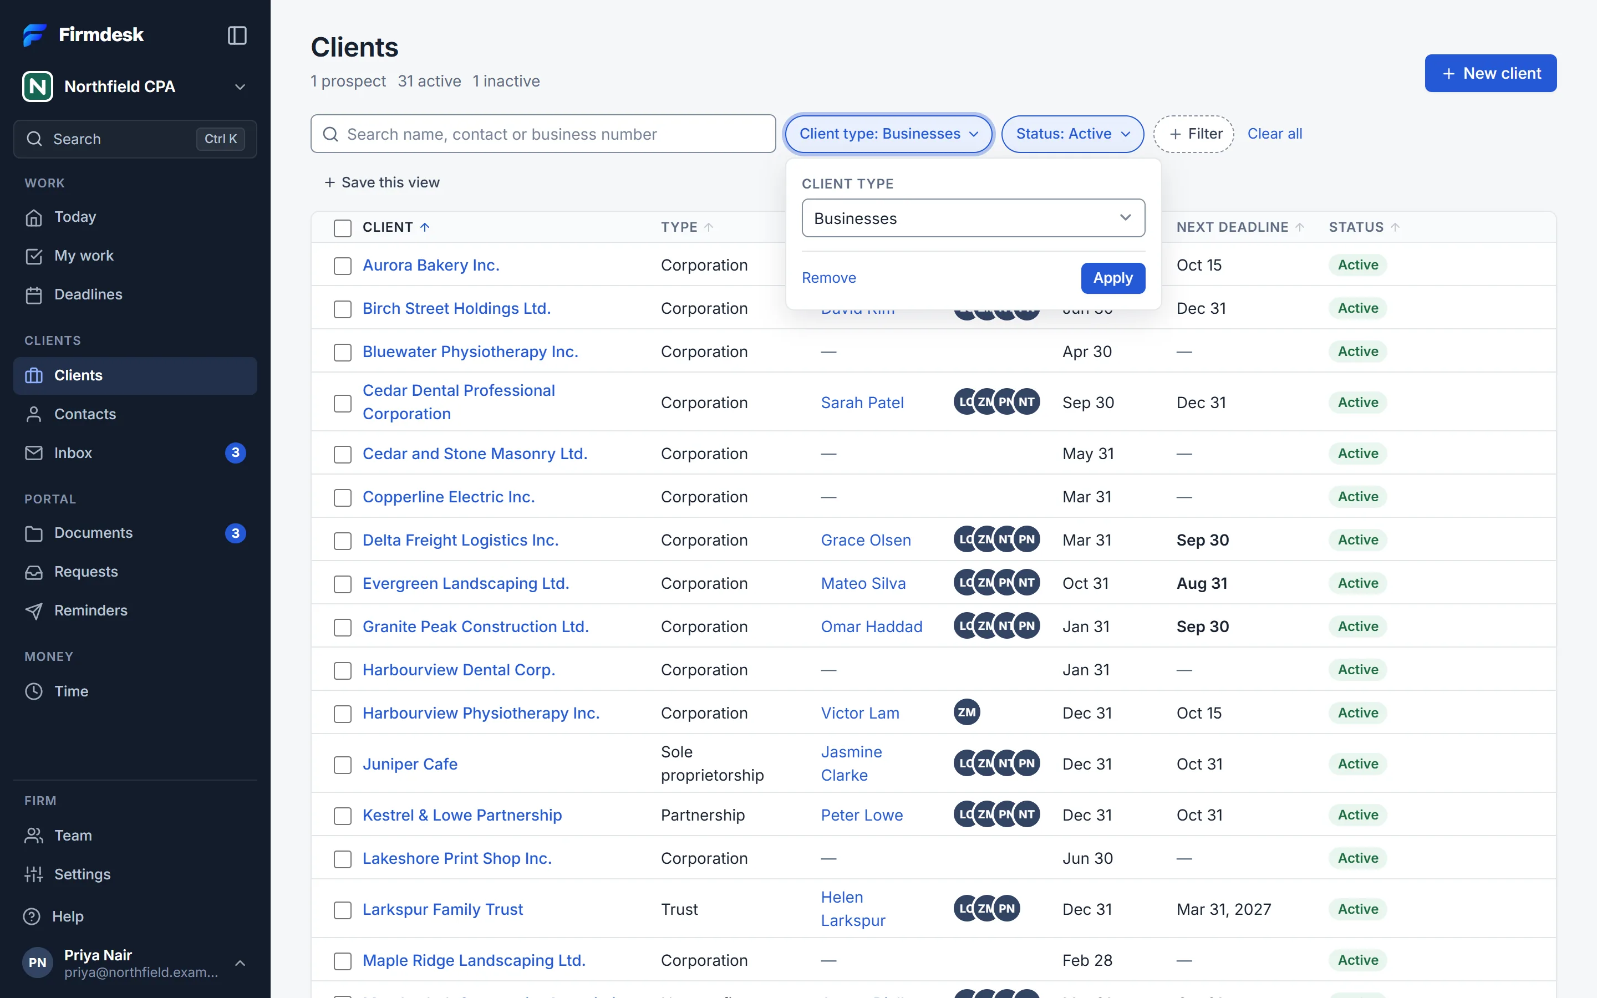Click the sidebar Search box
1597x998 pixels.
(x=135, y=139)
